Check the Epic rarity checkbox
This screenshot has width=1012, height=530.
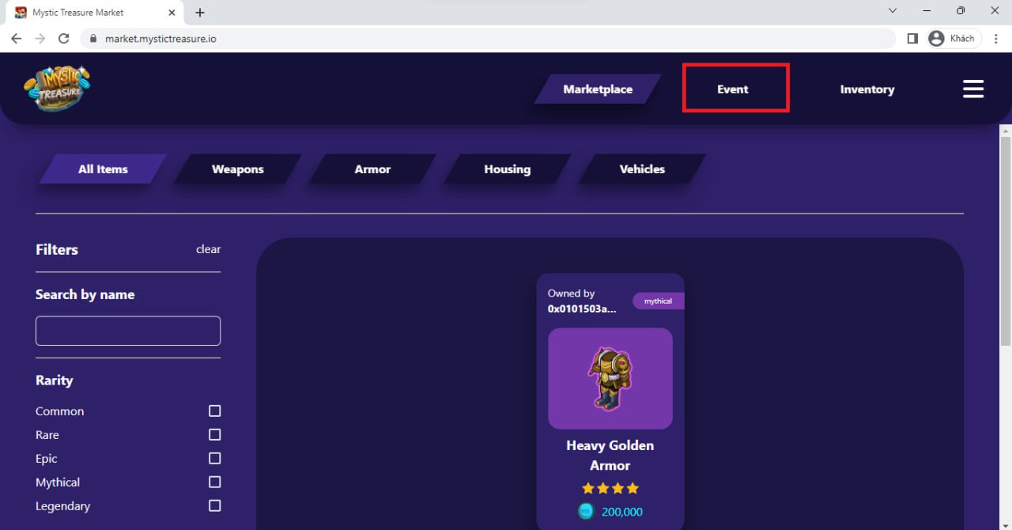214,459
